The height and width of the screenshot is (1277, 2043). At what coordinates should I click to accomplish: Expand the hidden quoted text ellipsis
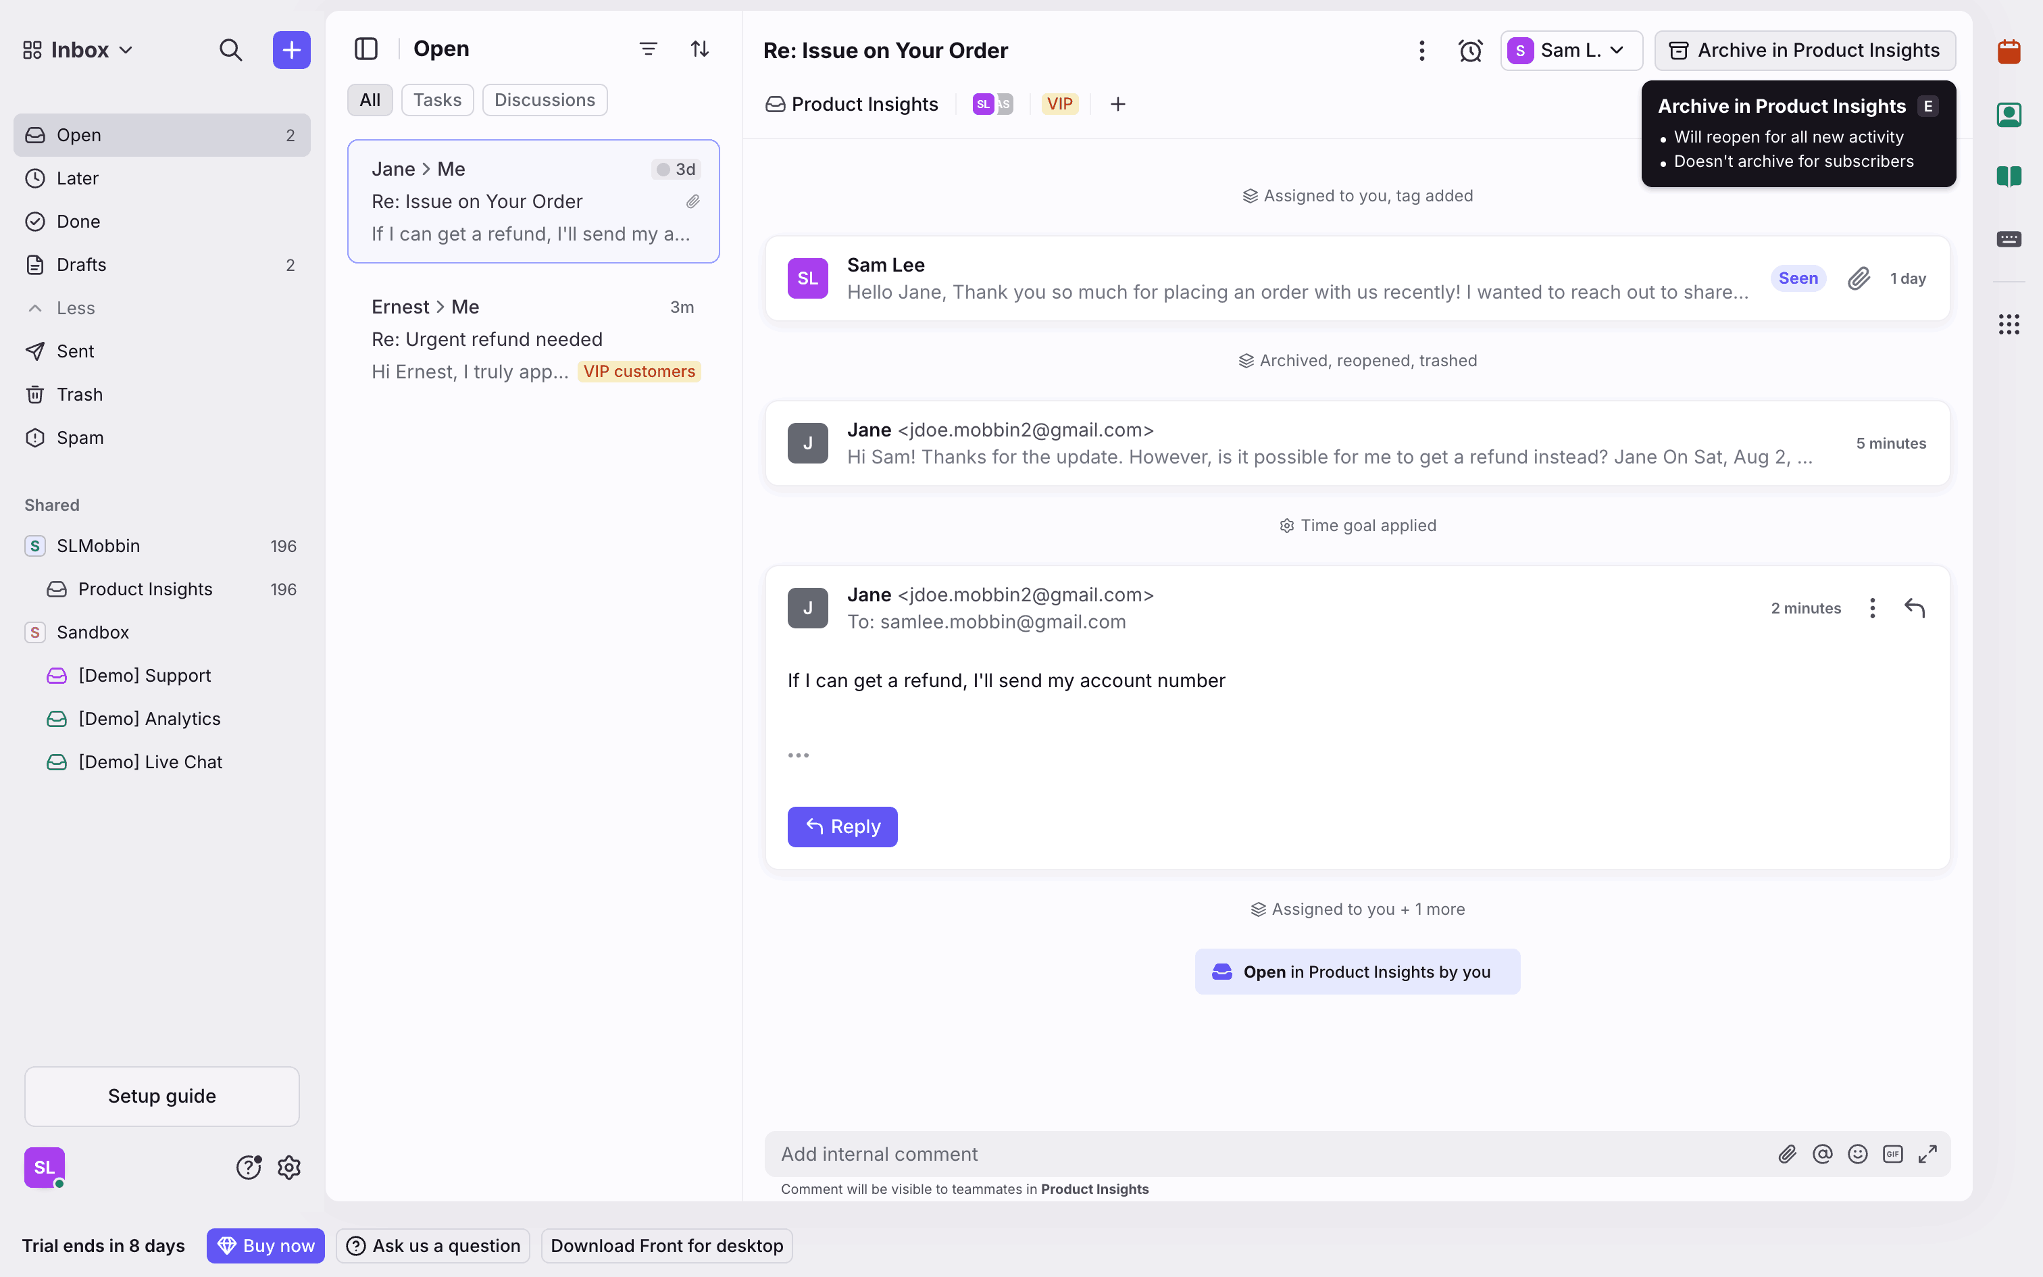[798, 755]
